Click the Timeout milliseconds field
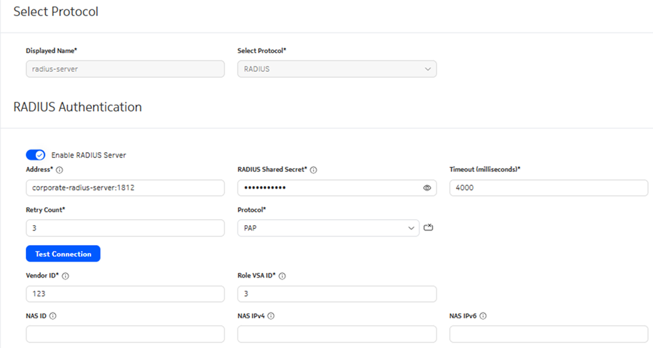The width and height of the screenshot is (653, 348). pos(548,188)
